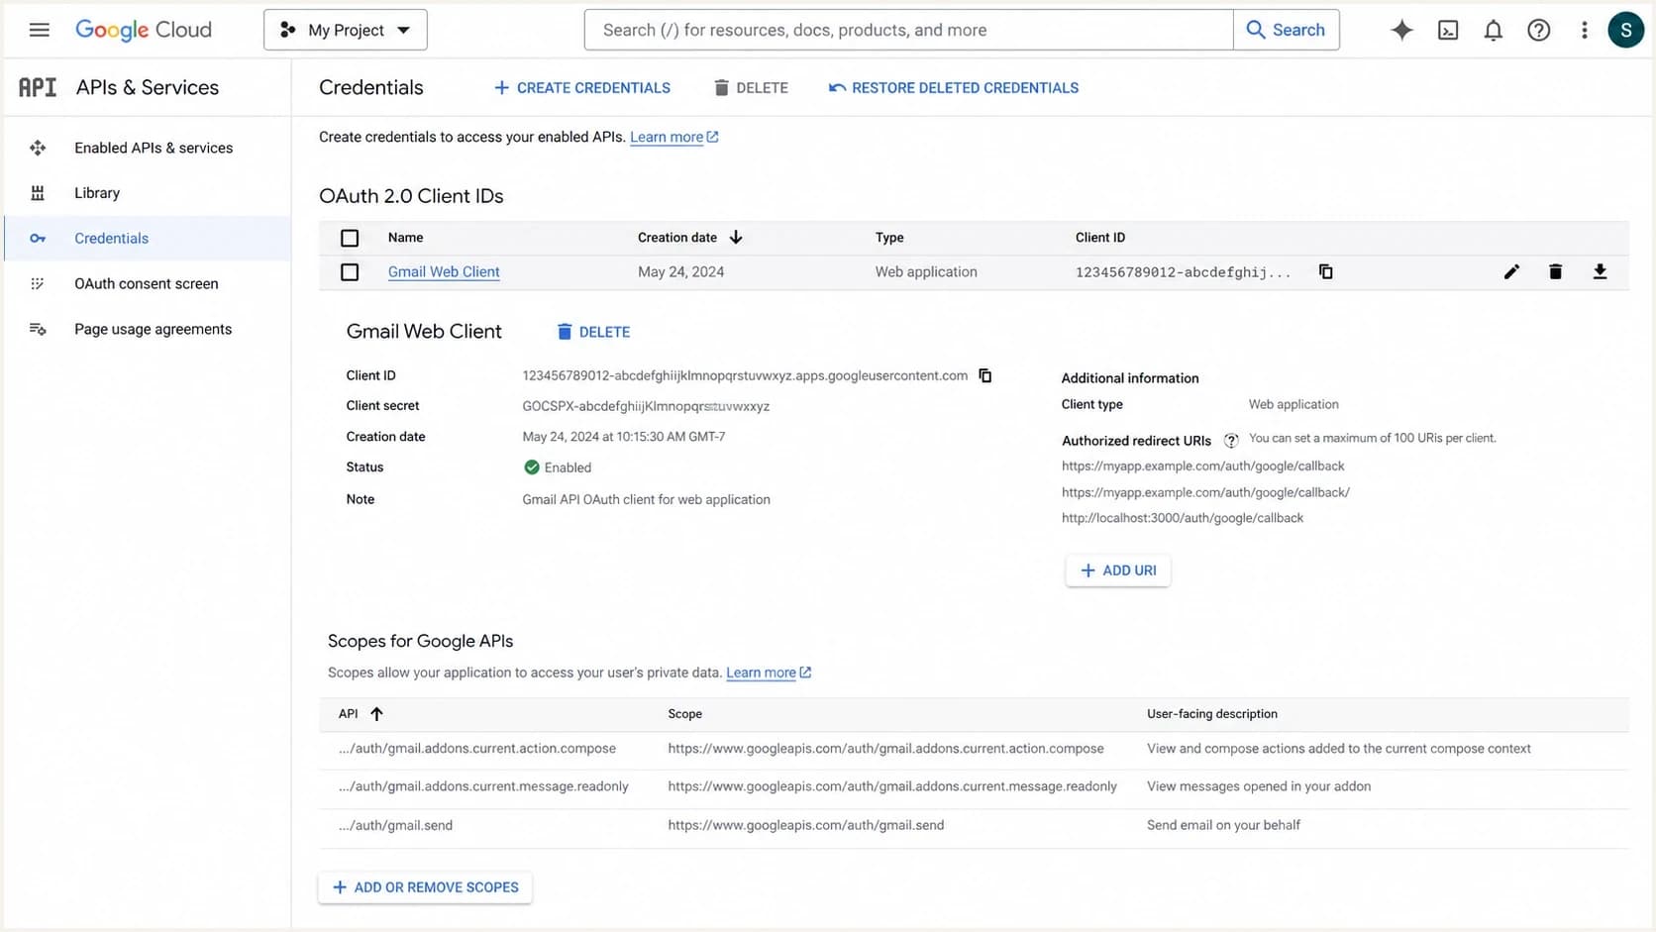Click the Web application type cell

tap(926, 271)
